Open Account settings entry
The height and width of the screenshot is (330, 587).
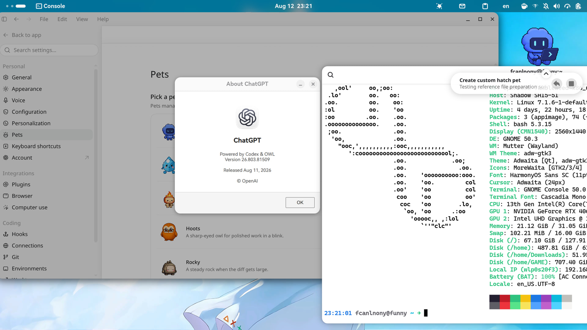(x=46, y=158)
